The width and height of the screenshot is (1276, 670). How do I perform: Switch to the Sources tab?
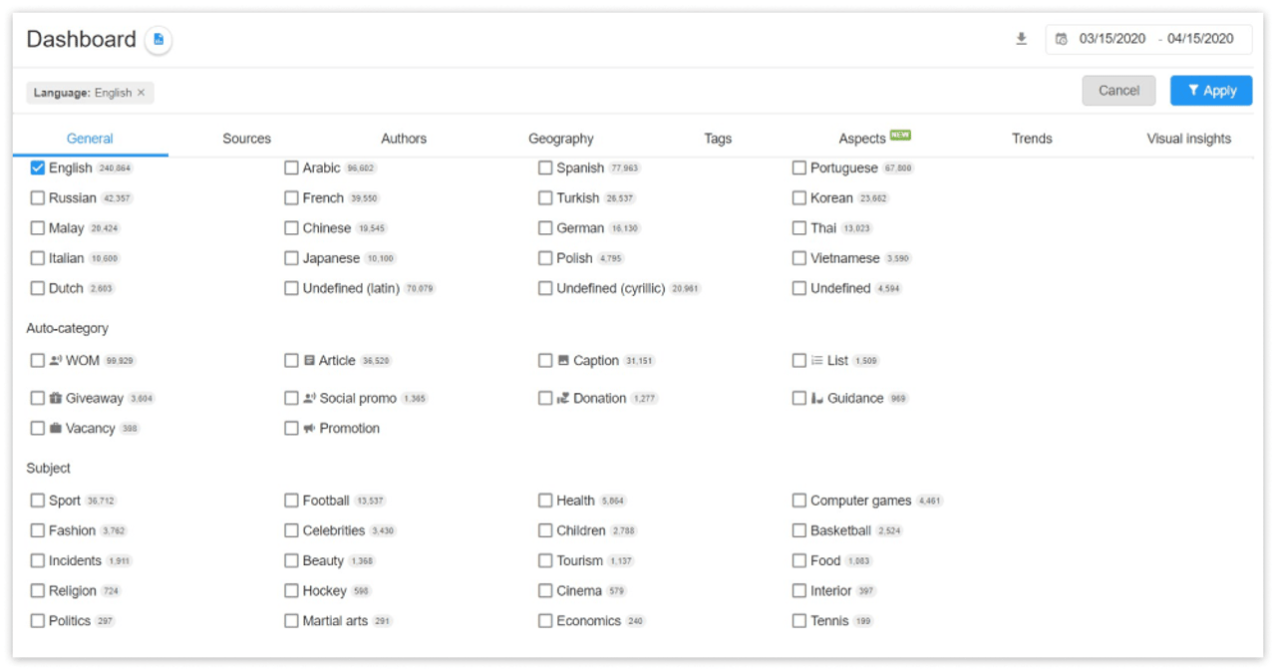click(x=246, y=139)
